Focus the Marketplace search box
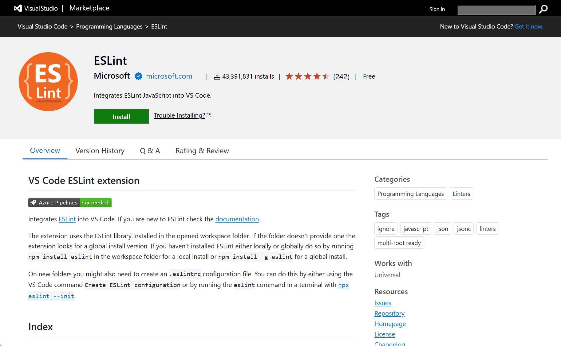The width and height of the screenshot is (561, 346). coord(496,10)
